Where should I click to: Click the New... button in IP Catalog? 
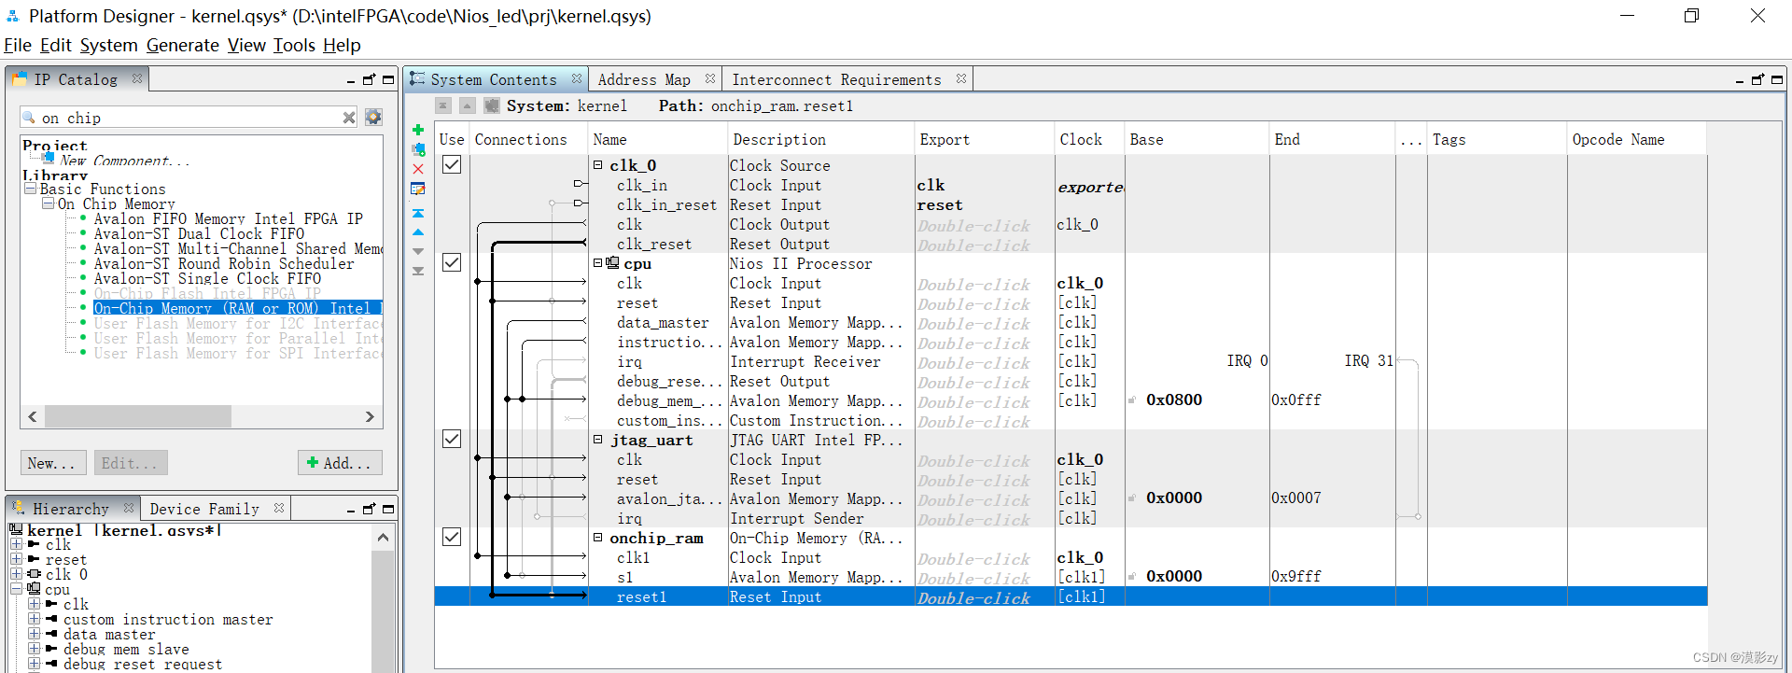tap(53, 463)
